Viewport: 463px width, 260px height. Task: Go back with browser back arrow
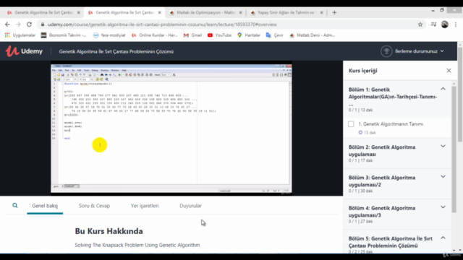click(x=7, y=25)
